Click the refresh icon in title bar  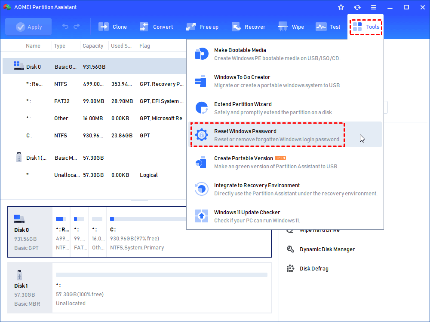(357, 7)
